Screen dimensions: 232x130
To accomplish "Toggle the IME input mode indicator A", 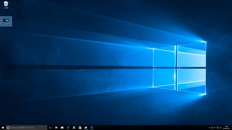I will pos(220,128).
